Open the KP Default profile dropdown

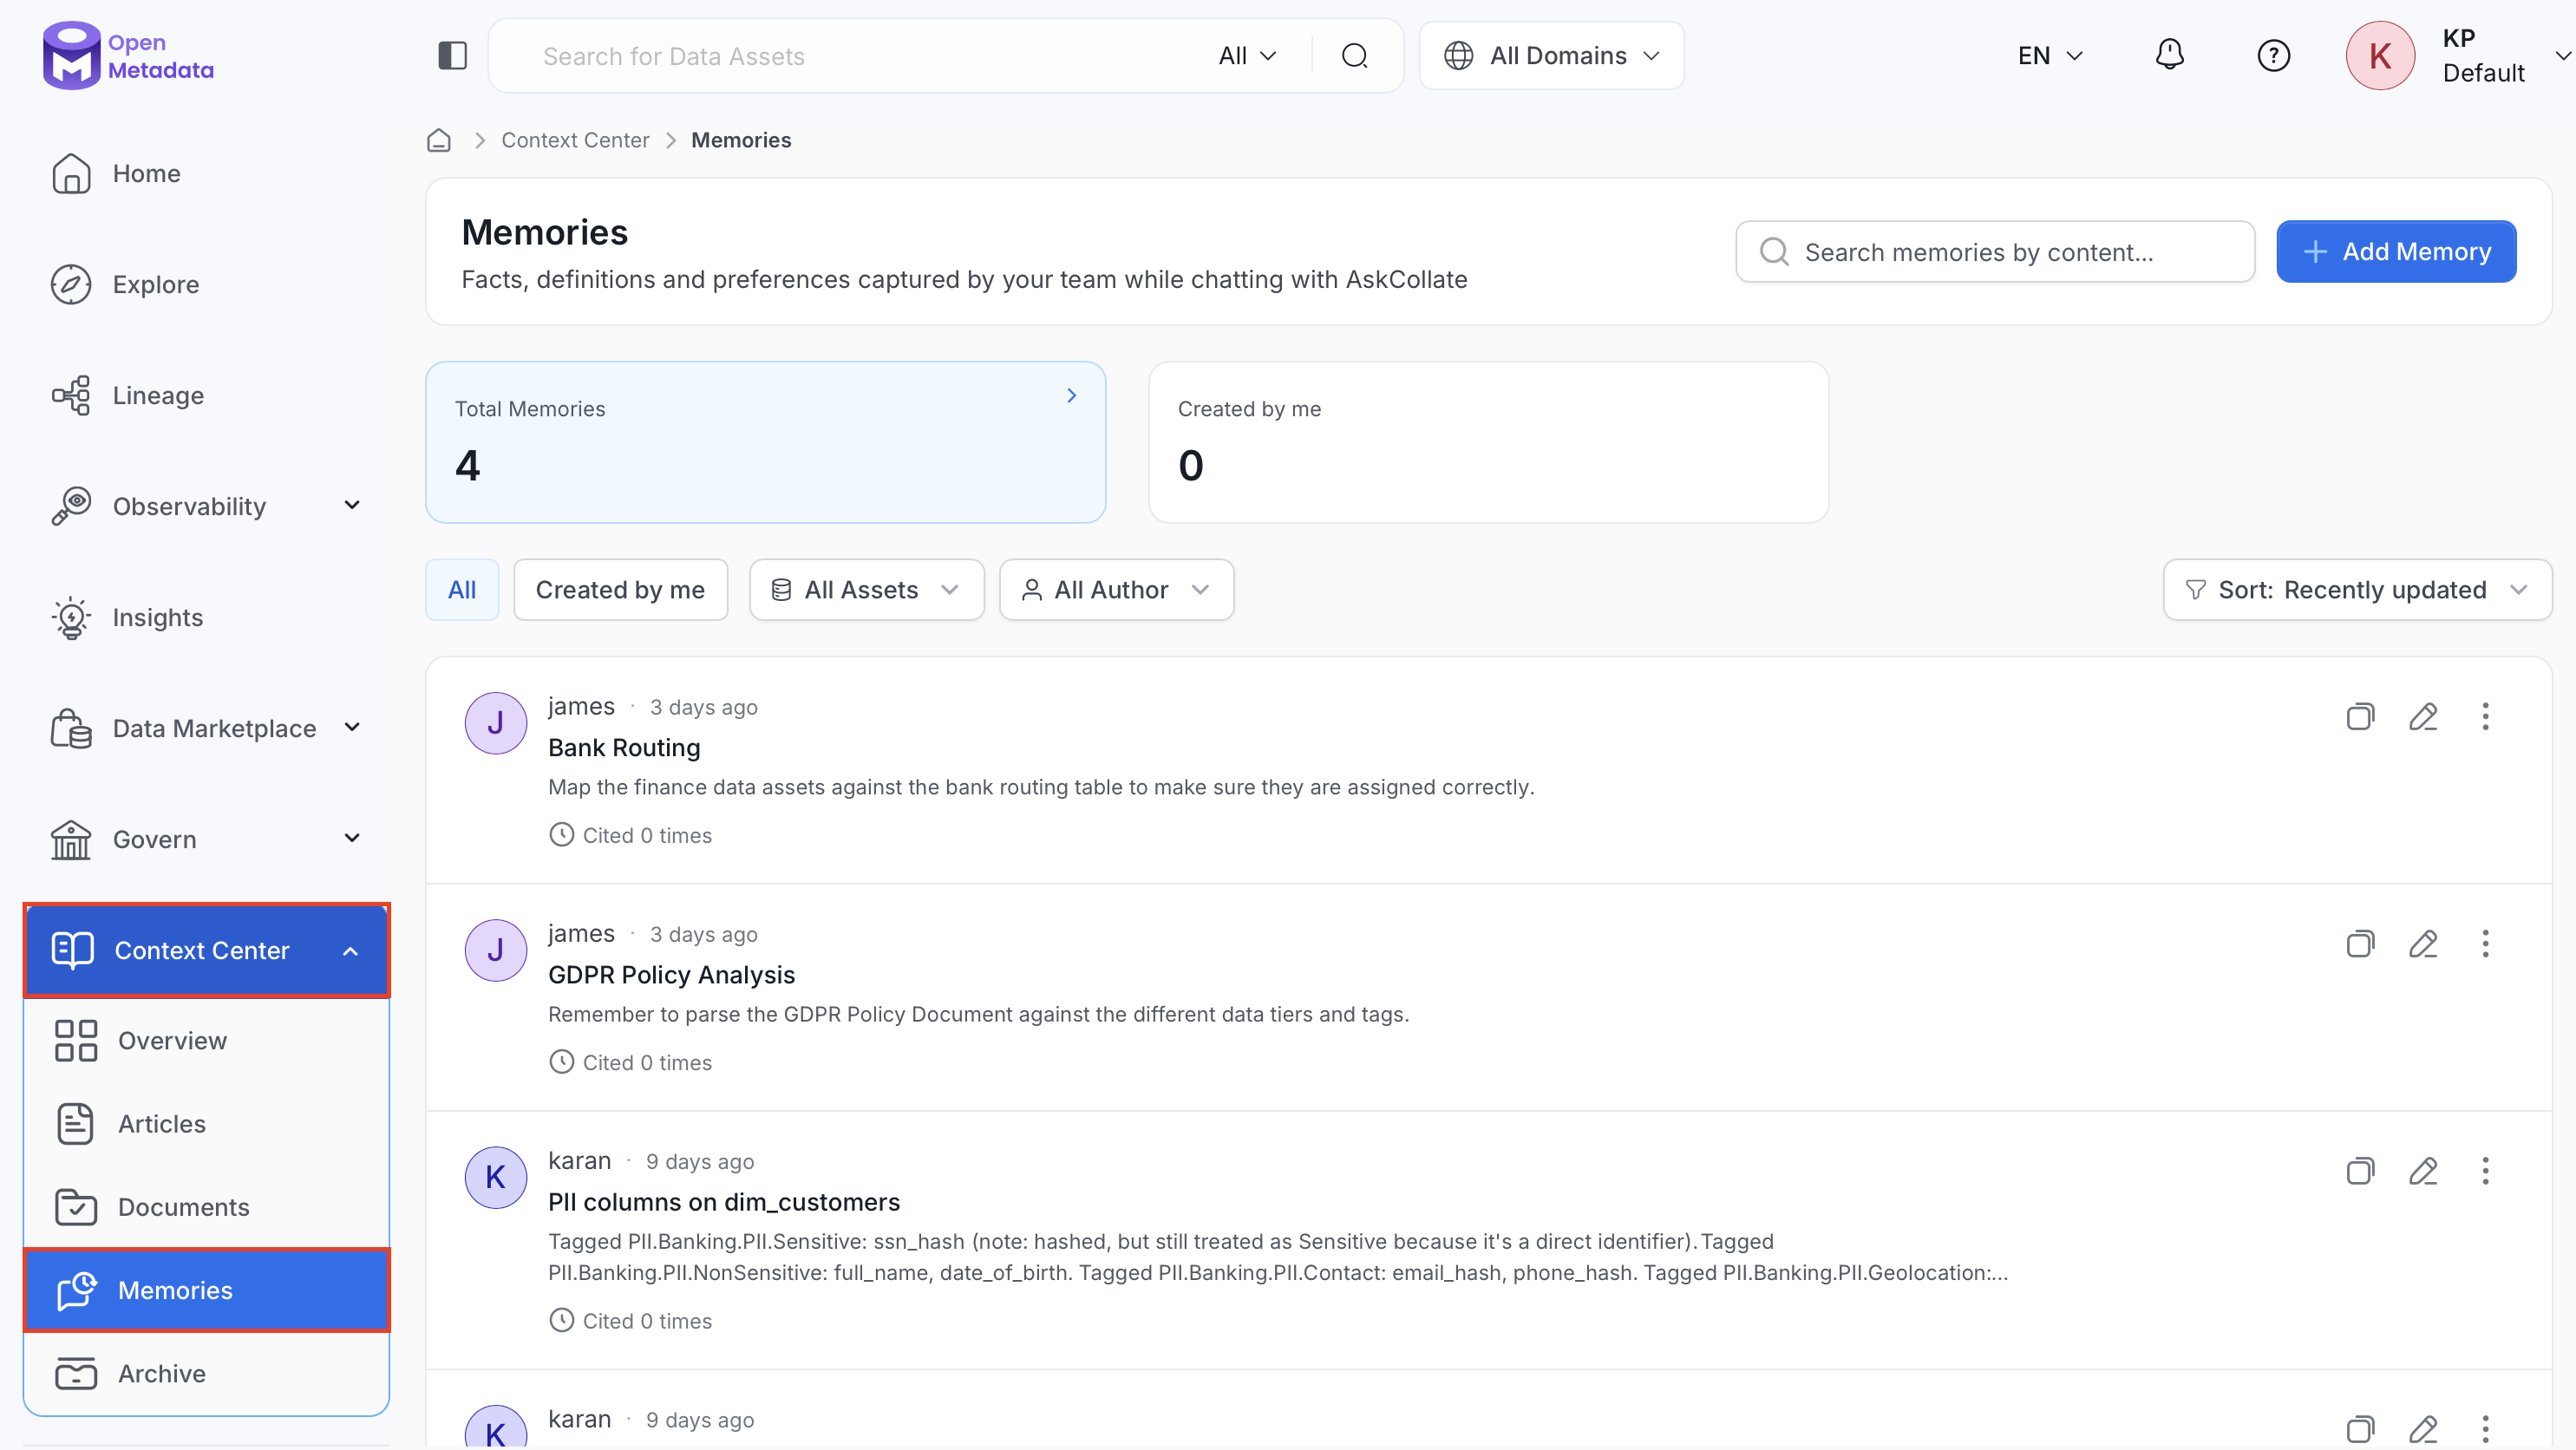coord(2563,56)
